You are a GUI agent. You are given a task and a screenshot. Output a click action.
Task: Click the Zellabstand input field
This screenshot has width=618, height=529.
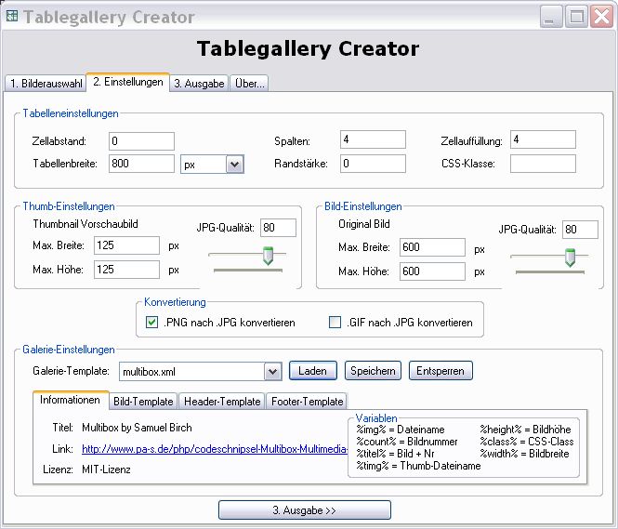pyautogui.click(x=141, y=141)
